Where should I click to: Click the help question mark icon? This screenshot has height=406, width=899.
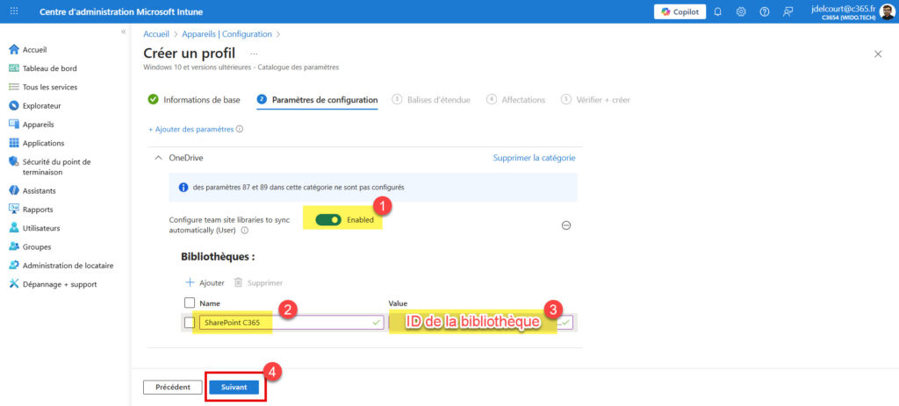764,11
